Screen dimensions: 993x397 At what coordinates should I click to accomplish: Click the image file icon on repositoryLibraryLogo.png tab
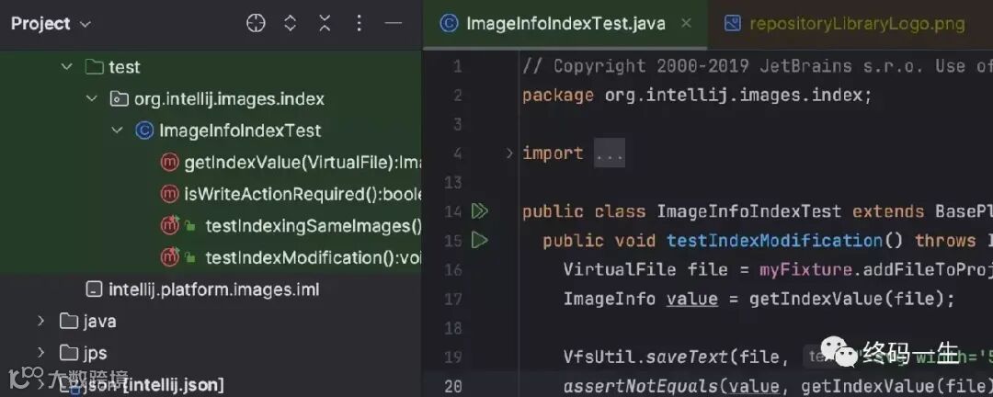point(732,24)
